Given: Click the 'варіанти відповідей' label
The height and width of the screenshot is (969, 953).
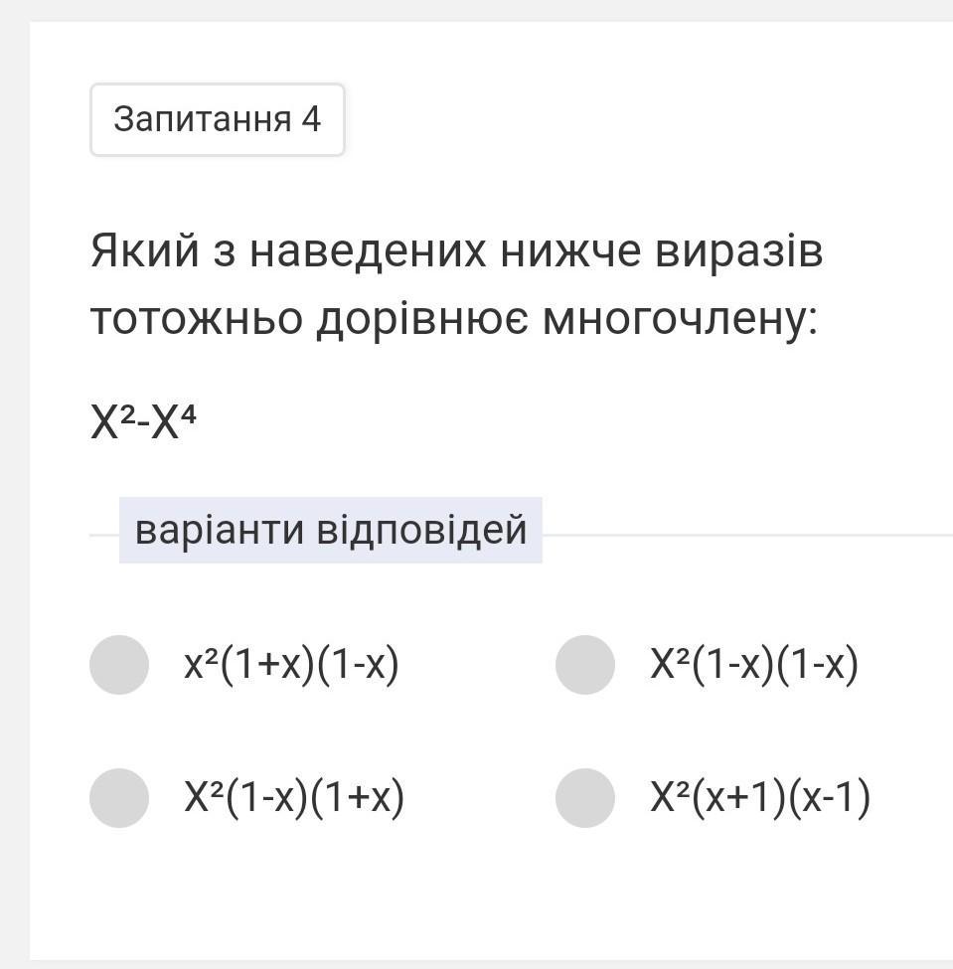Looking at the screenshot, I should (330, 530).
